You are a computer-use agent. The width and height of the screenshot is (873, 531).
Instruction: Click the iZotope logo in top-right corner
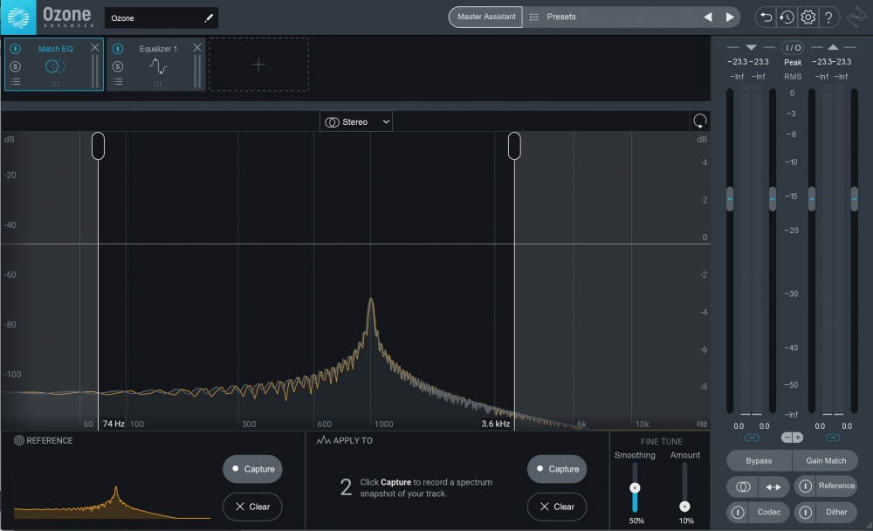pos(856,17)
